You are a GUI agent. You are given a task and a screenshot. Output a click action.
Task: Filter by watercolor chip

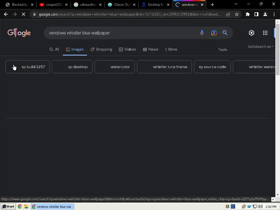[x=115, y=67]
